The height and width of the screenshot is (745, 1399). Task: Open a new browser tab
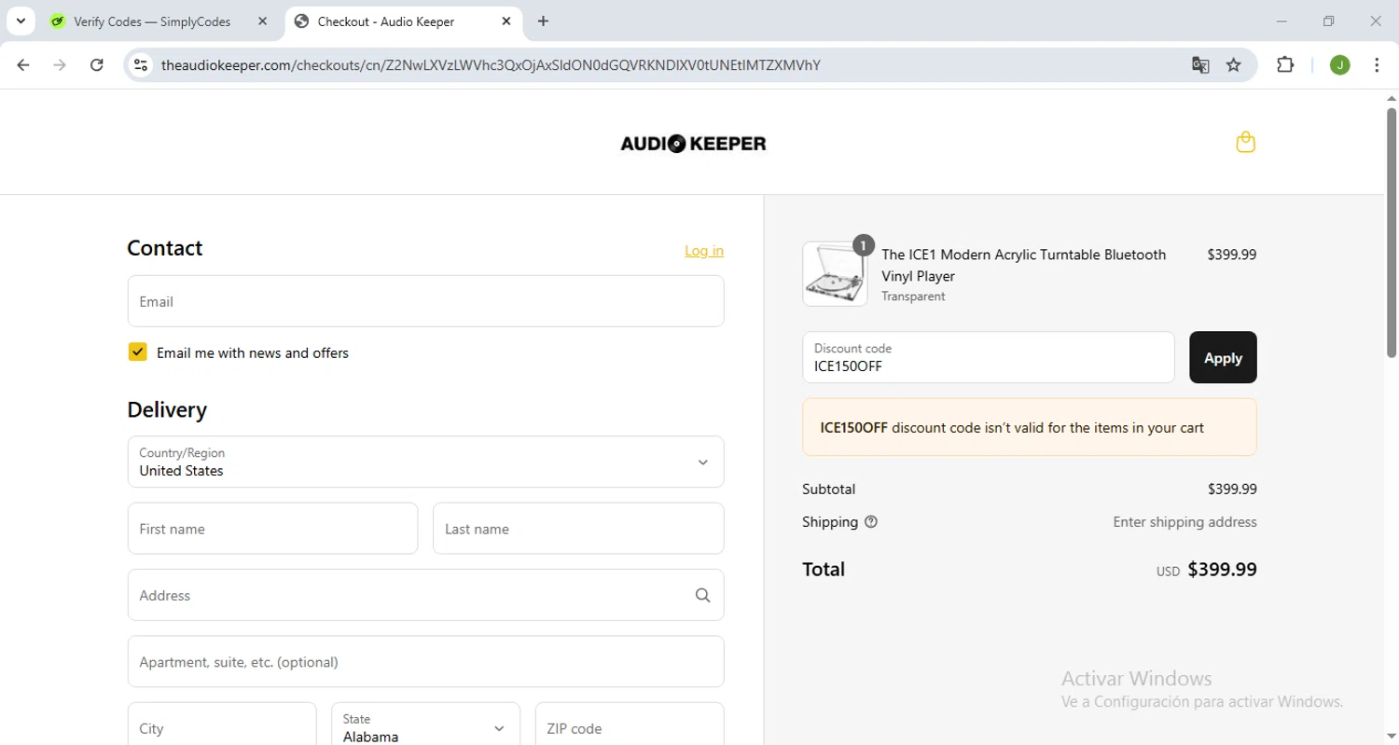coord(544,21)
